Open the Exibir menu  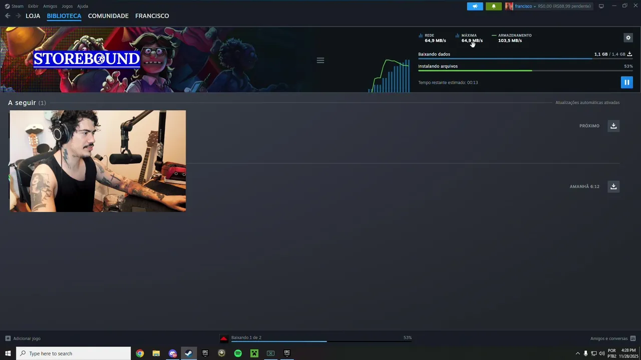point(33,6)
